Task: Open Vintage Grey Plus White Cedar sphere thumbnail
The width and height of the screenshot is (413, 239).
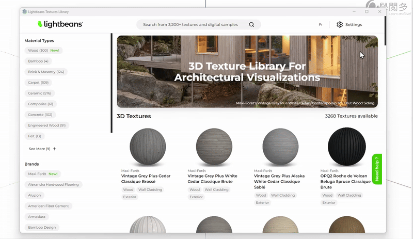Action: tap(214, 147)
